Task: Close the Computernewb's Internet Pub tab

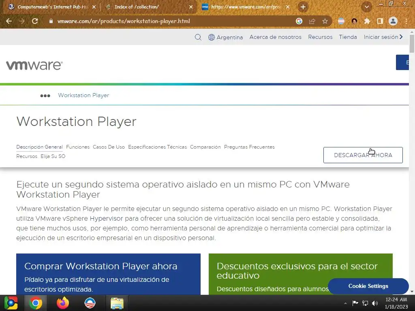Action: pos(94,7)
